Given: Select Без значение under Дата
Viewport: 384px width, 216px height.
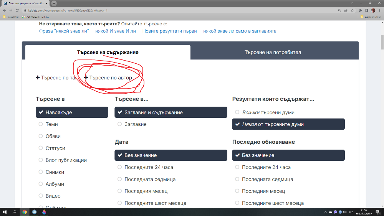Looking at the screenshot, I should [x=171, y=155].
